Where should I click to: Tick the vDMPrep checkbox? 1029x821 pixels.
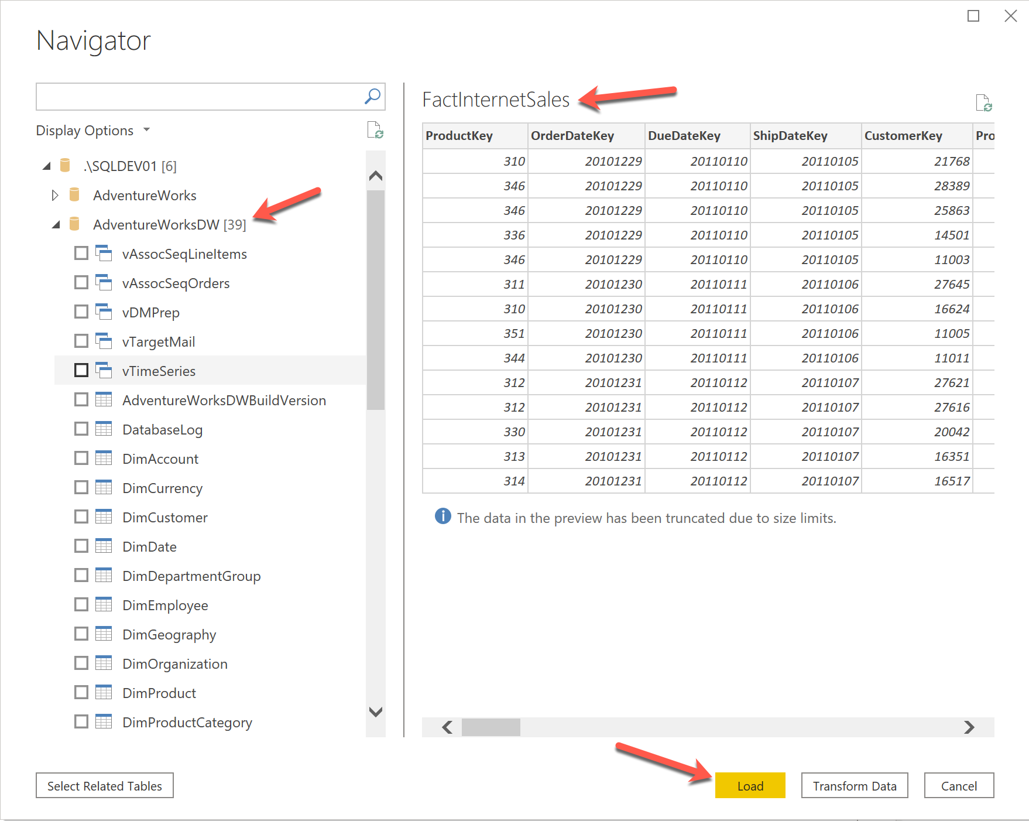(81, 312)
